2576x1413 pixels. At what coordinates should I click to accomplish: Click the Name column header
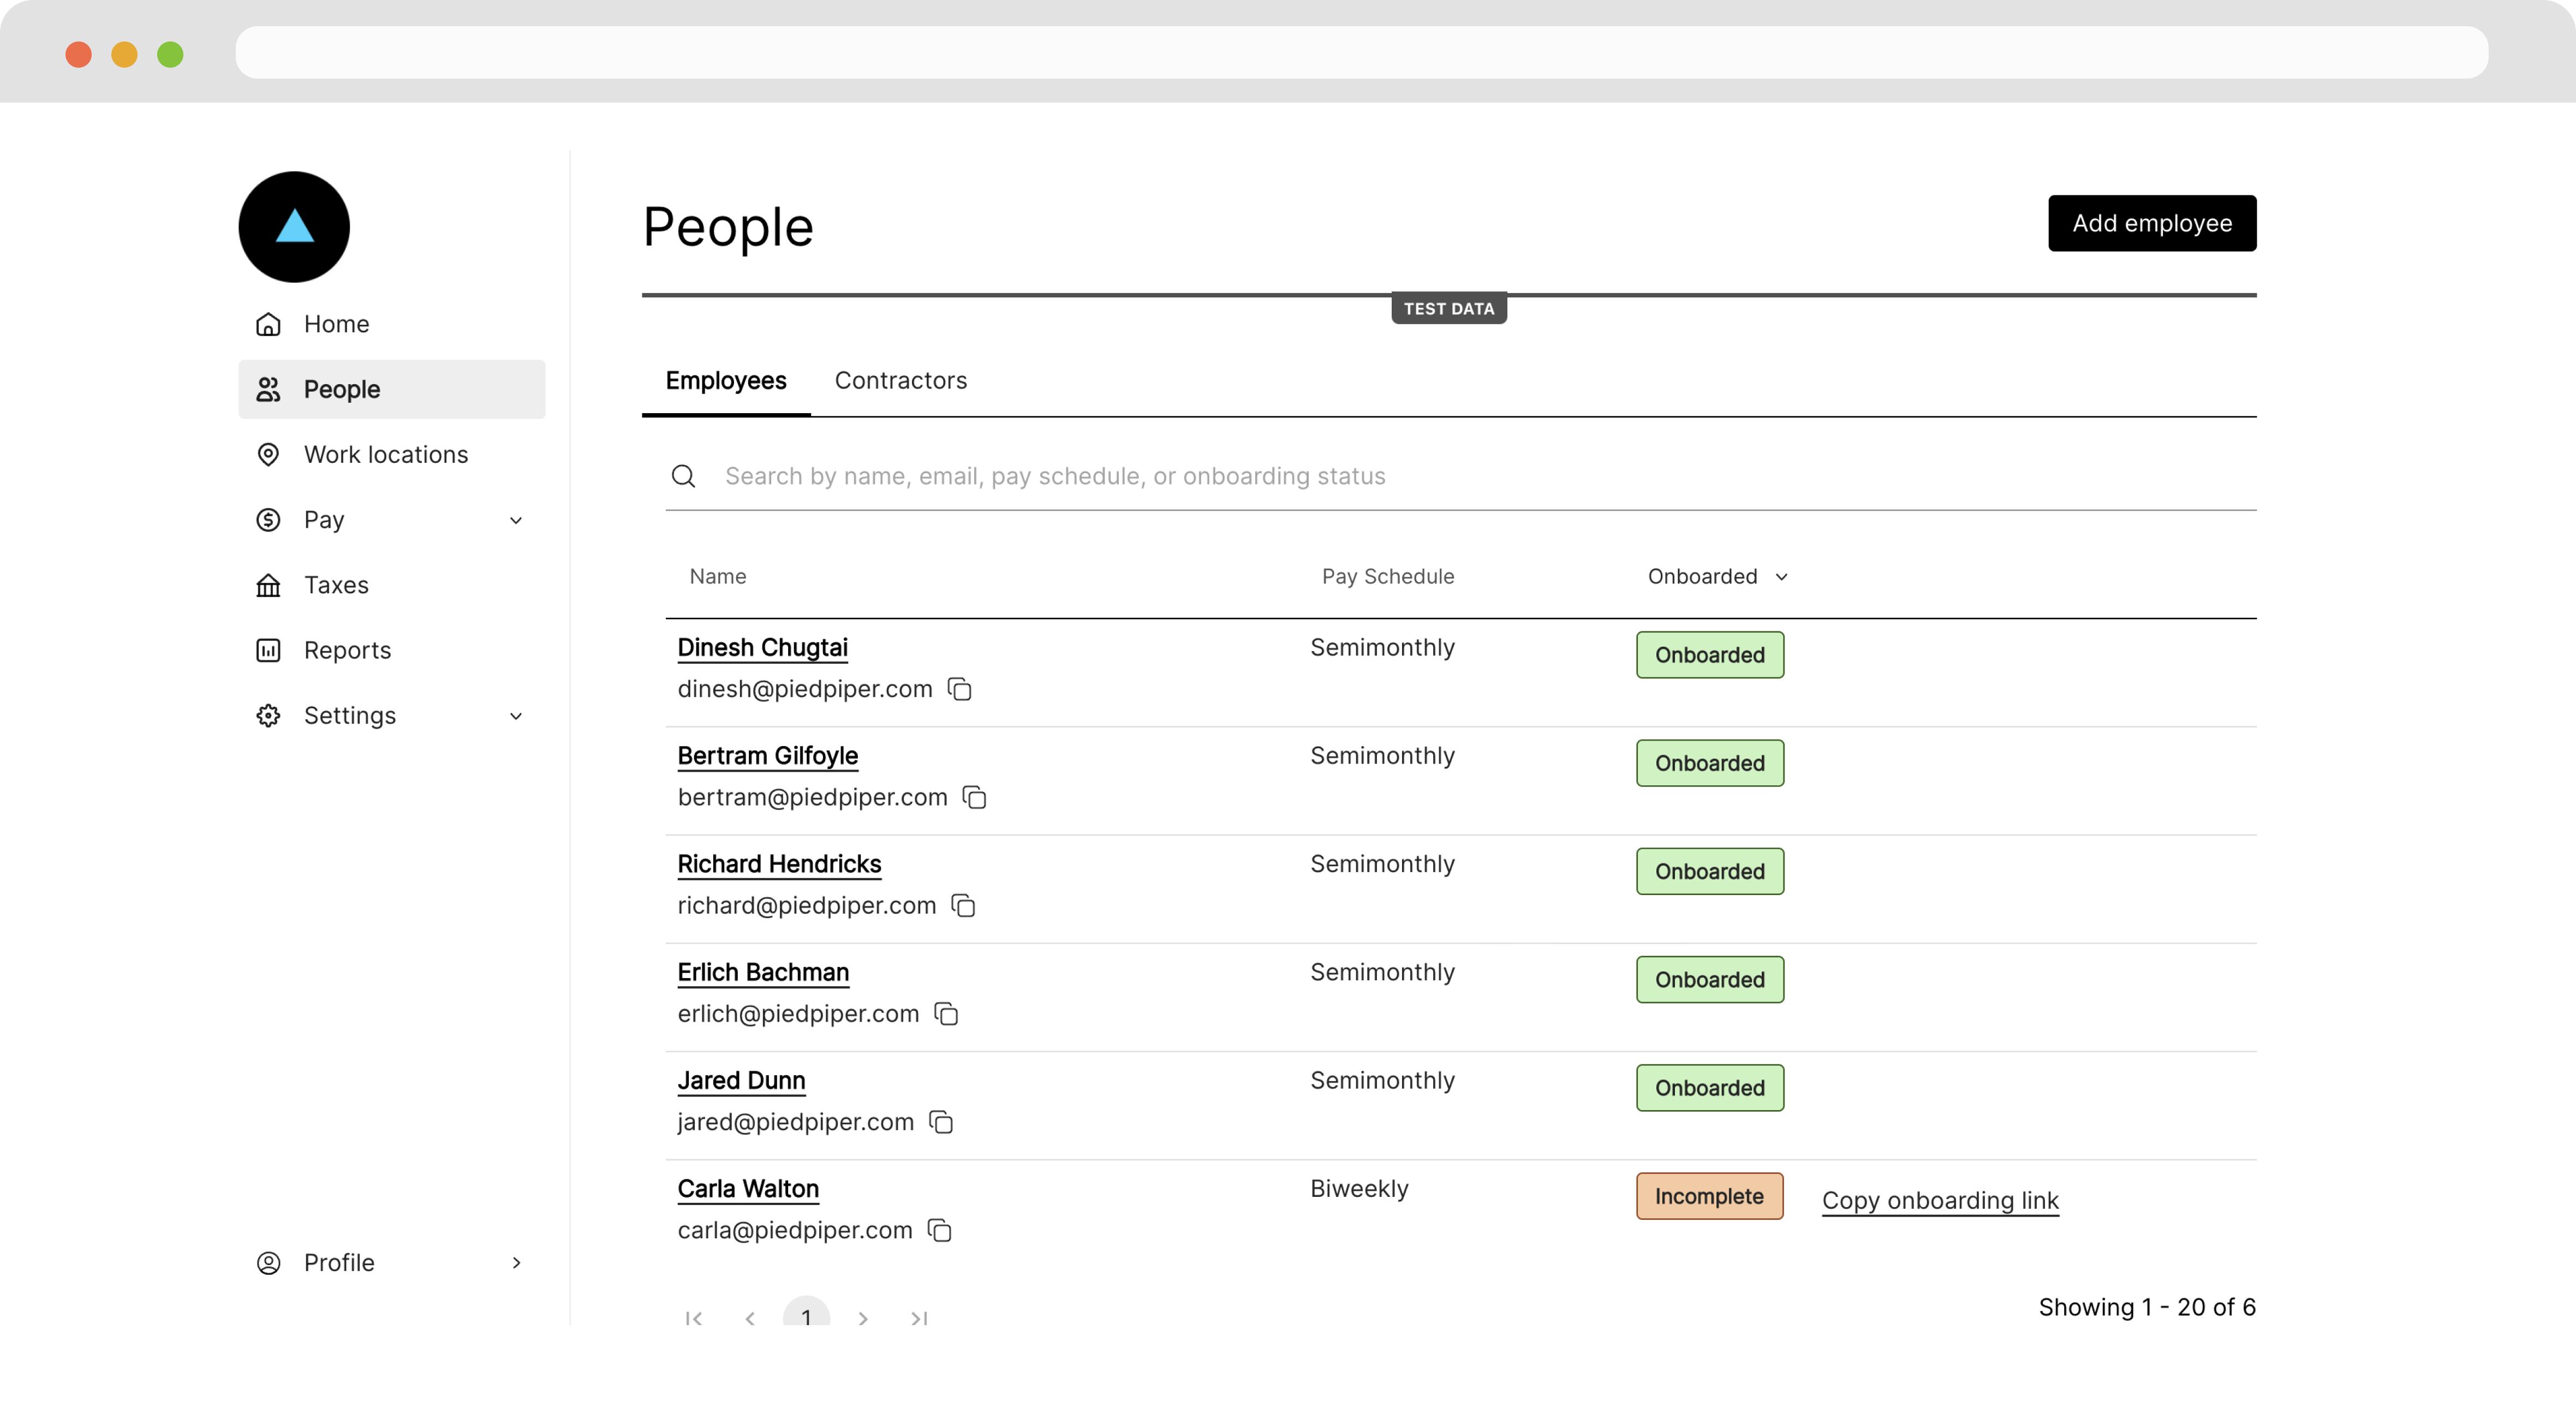(718, 576)
